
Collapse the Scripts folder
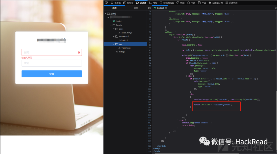pyautogui.click(x=111, y=25)
